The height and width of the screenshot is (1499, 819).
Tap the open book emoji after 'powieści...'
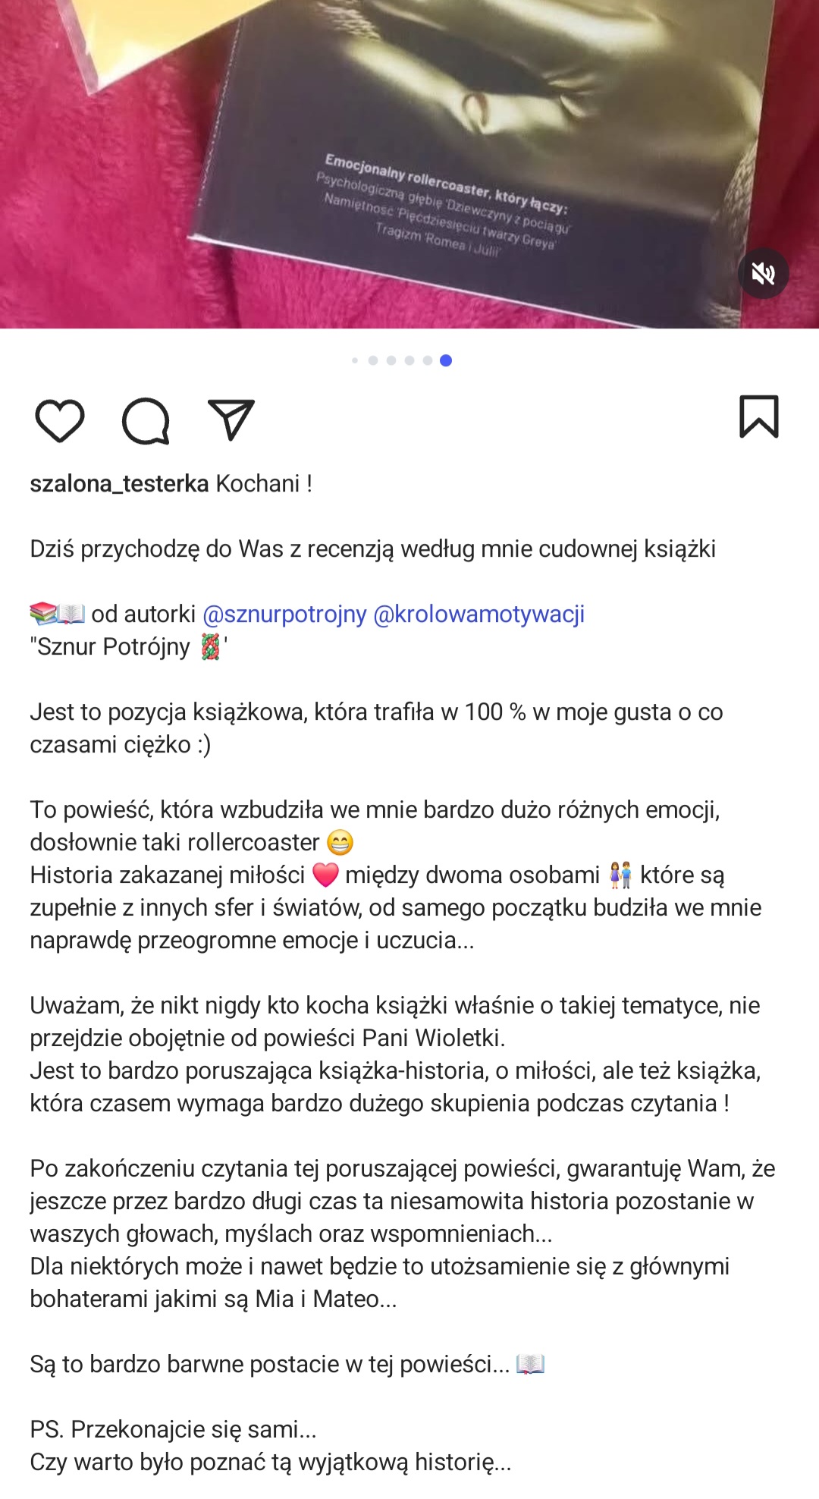(530, 1364)
